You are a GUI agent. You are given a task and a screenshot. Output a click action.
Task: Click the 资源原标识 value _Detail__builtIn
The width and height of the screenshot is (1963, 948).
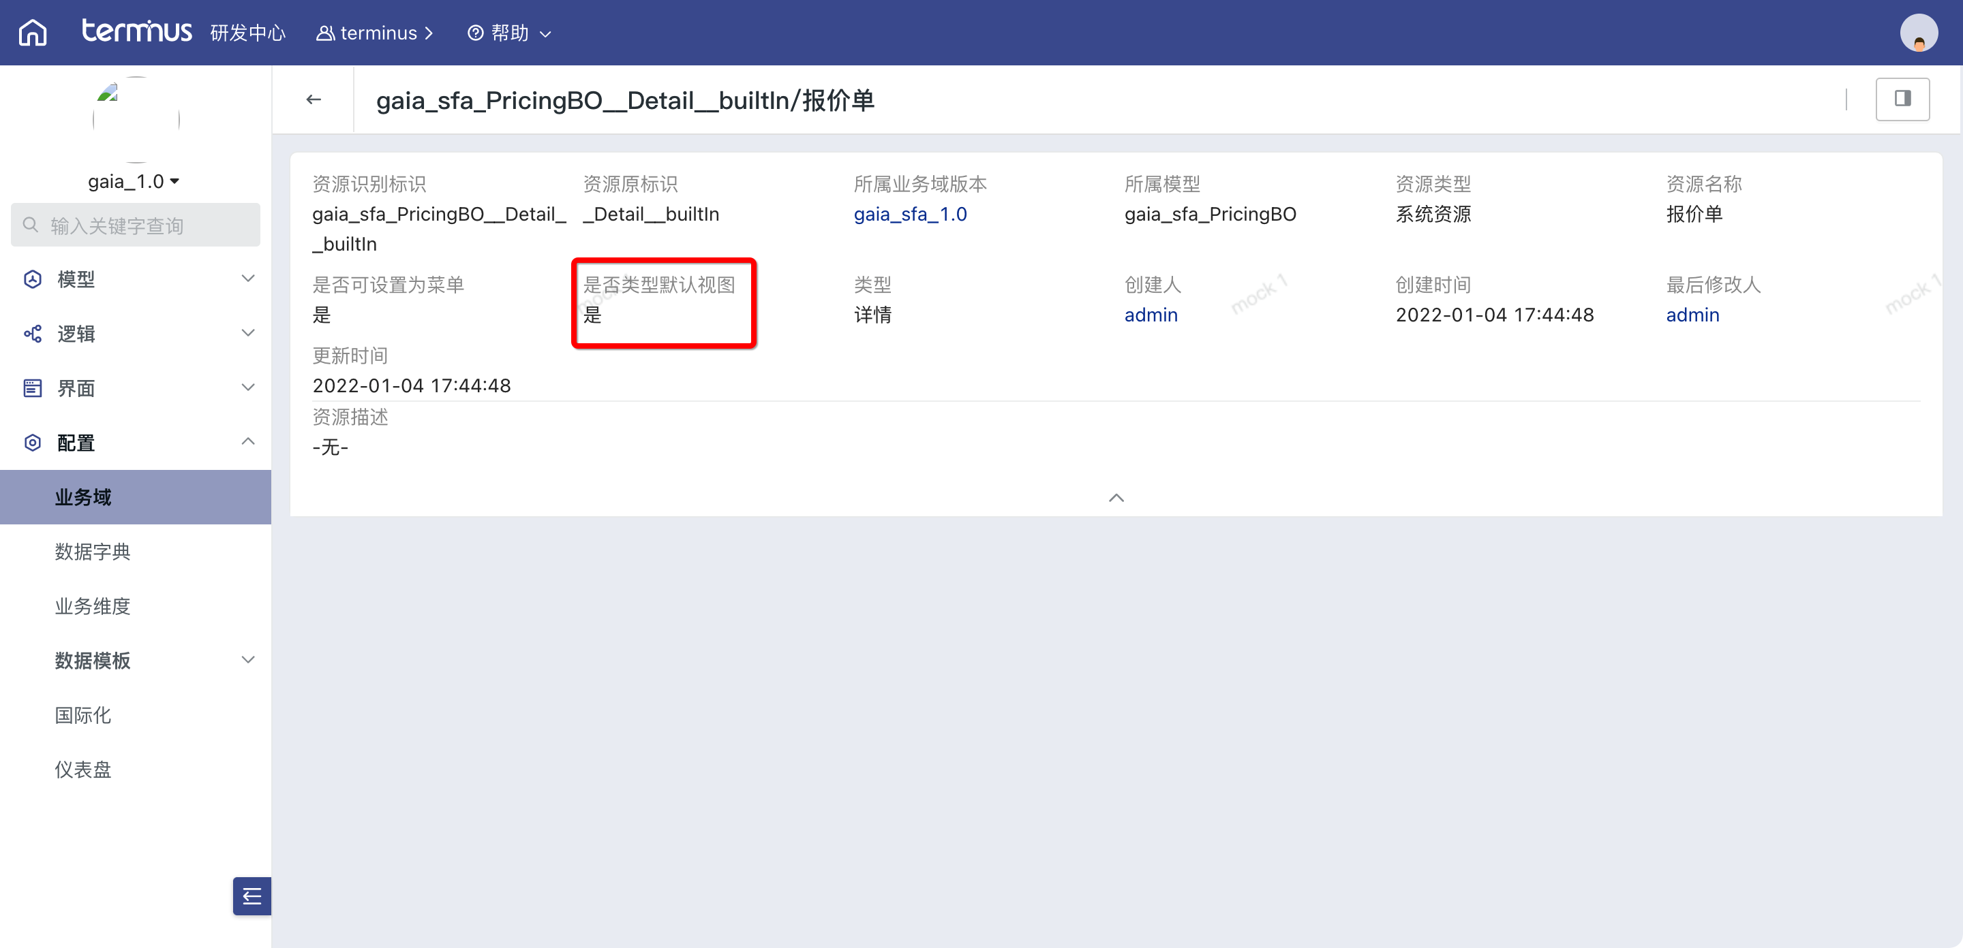[651, 214]
